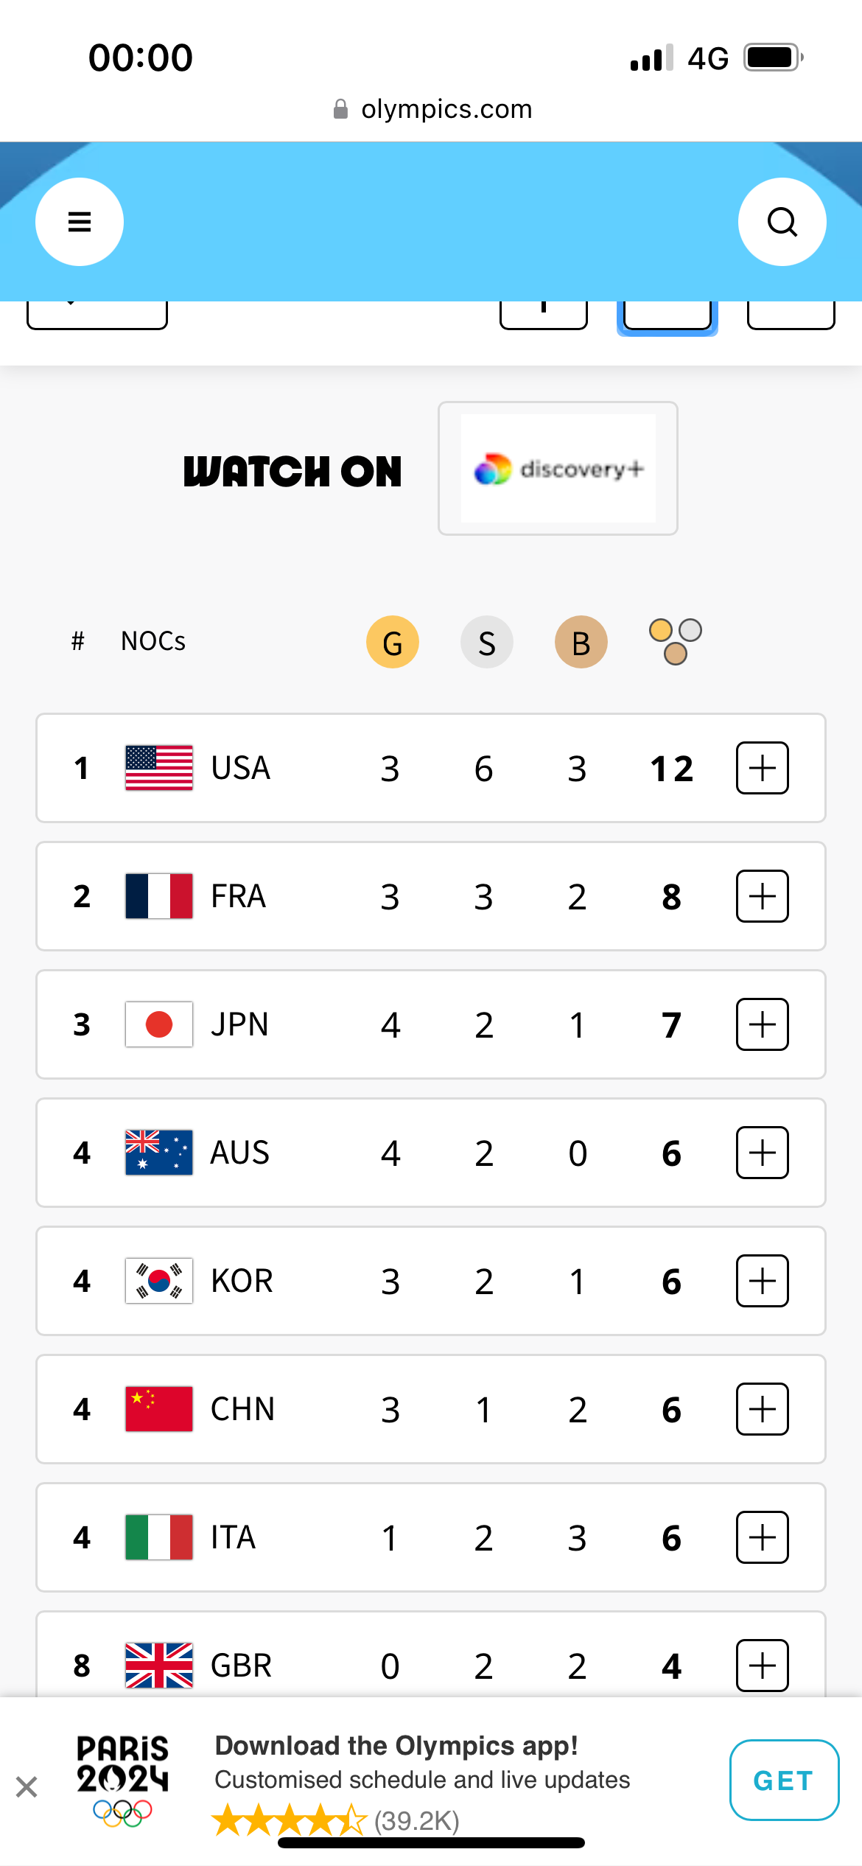The width and height of the screenshot is (862, 1866).
Task: Expand the USA medal details
Action: [763, 768]
